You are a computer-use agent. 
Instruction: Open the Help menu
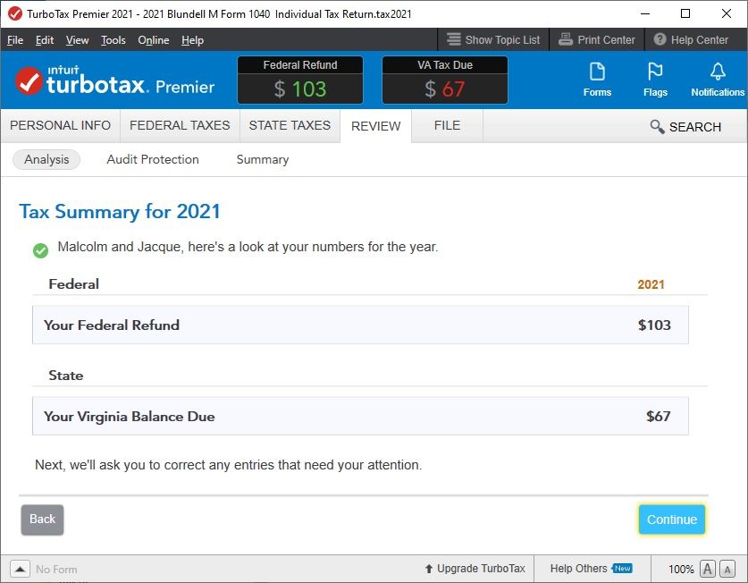[192, 40]
